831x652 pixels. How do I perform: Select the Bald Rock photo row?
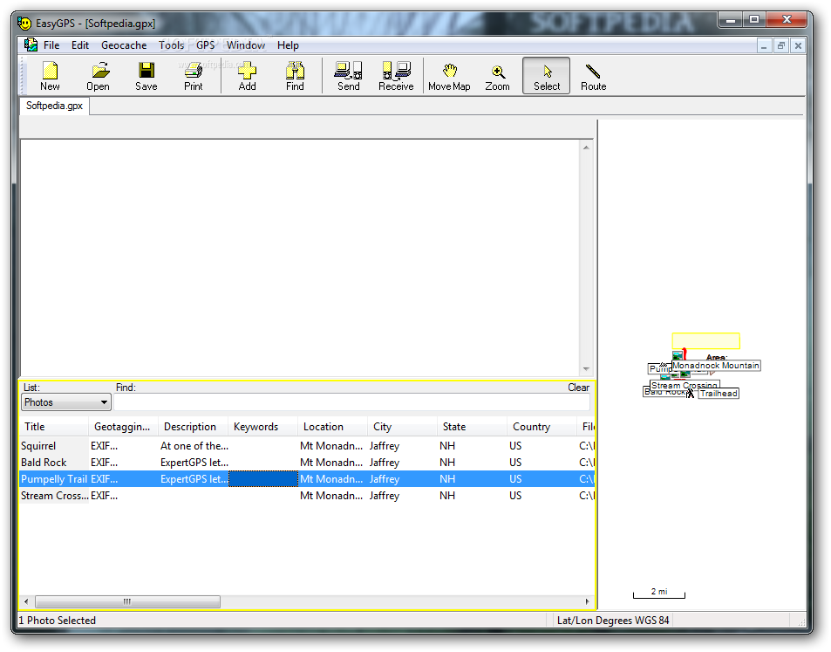click(x=307, y=462)
